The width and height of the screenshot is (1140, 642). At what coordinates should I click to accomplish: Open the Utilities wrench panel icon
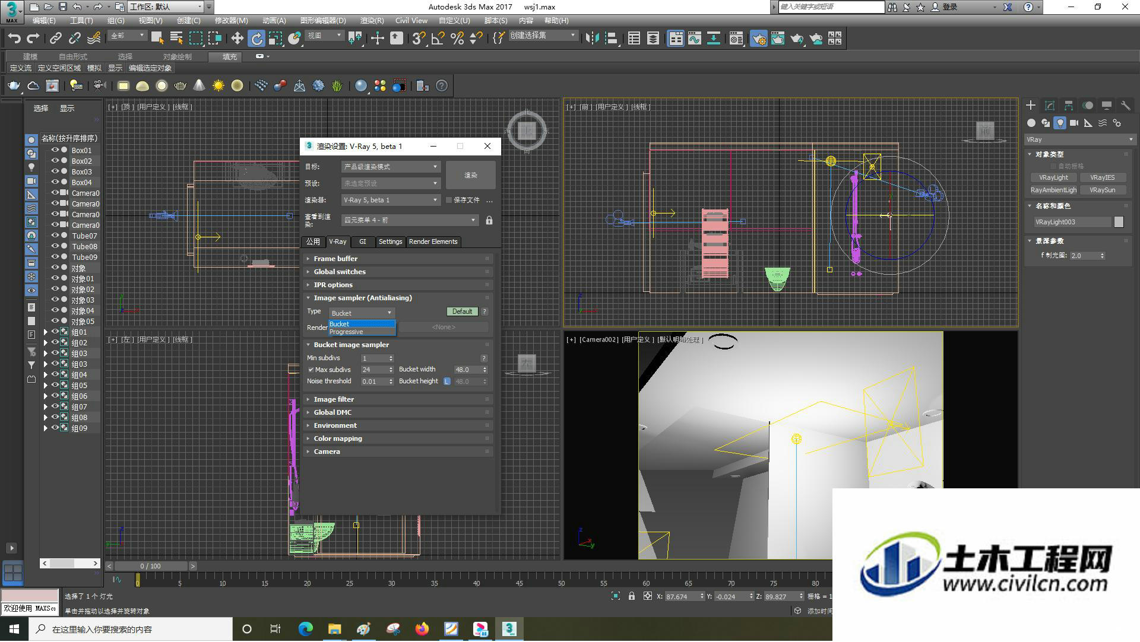click(x=1125, y=105)
